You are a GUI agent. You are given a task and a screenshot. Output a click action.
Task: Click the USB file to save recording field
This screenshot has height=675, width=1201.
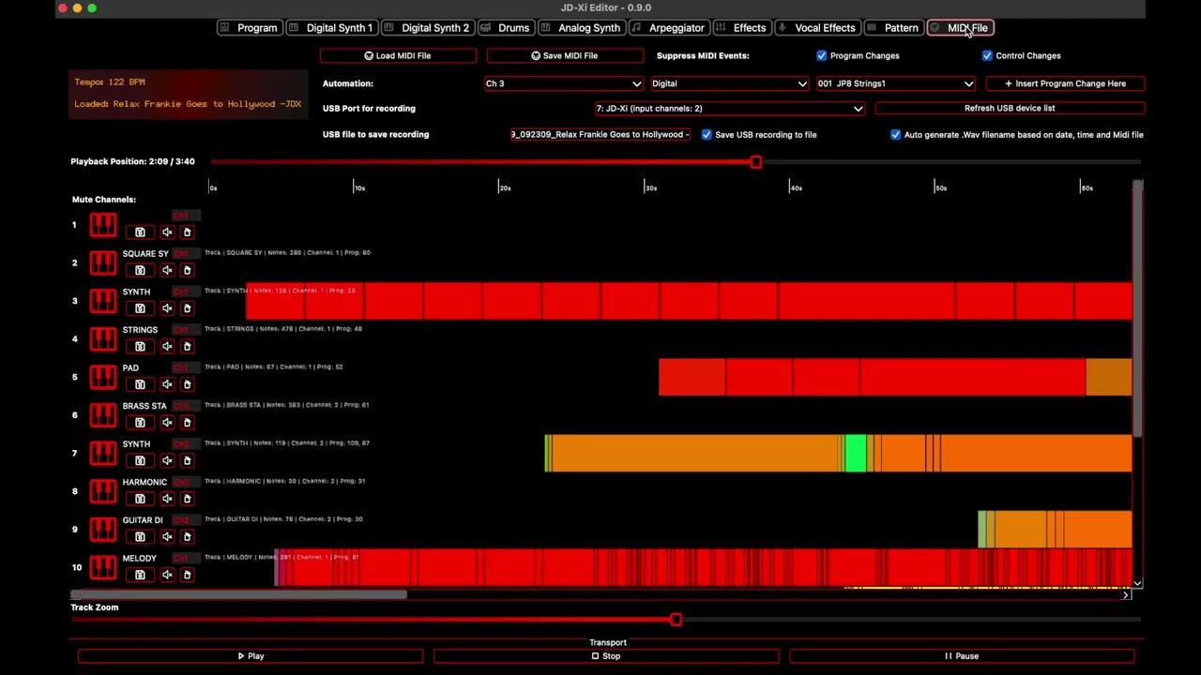click(600, 134)
